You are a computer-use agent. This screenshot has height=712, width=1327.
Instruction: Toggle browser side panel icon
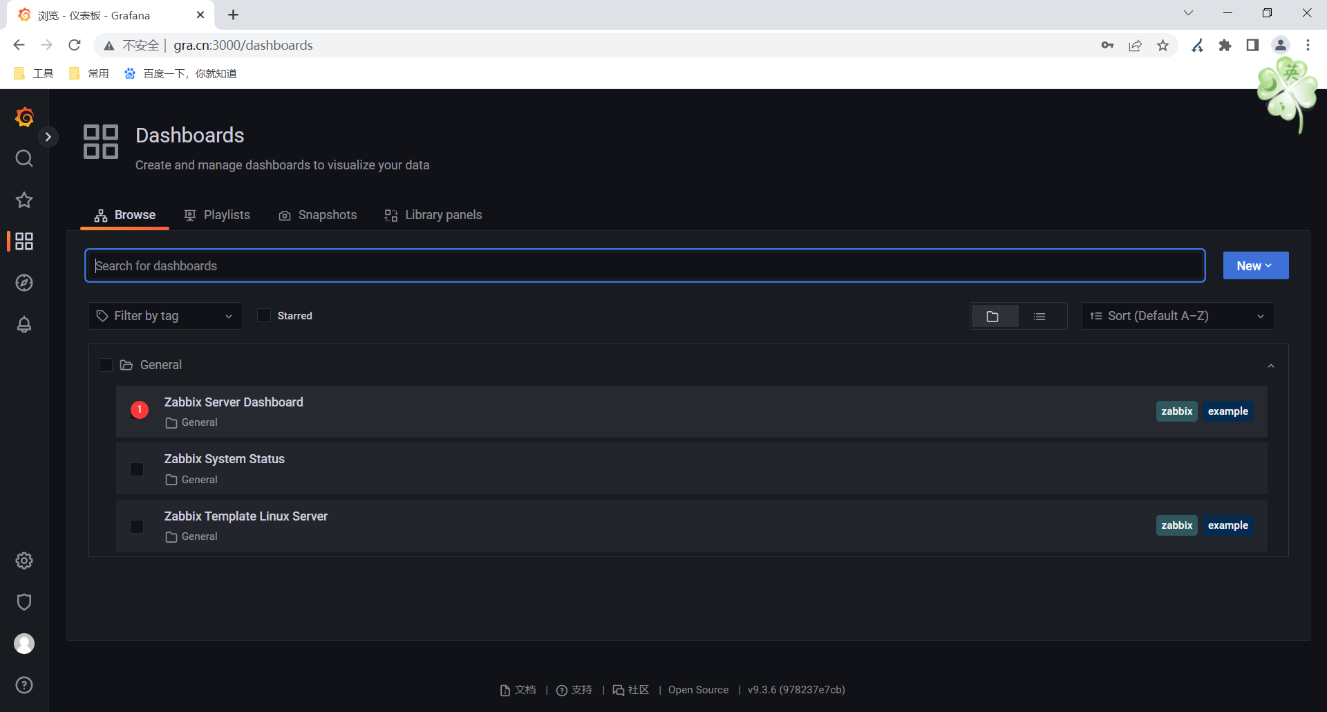click(x=1252, y=45)
